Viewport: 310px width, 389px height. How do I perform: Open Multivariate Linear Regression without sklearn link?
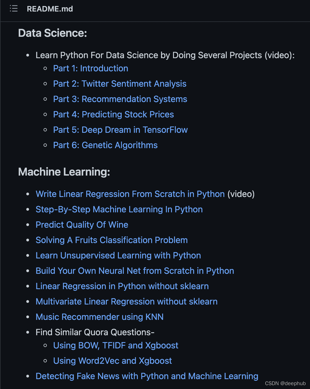click(127, 301)
